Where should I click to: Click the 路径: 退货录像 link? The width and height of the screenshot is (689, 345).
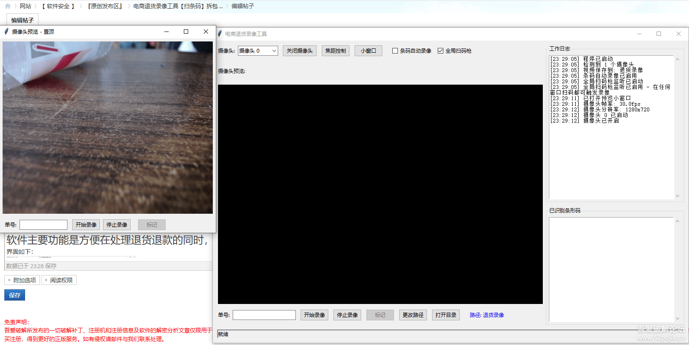pyautogui.click(x=487, y=315)
